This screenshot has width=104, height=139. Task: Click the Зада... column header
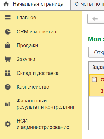[97, 68]
